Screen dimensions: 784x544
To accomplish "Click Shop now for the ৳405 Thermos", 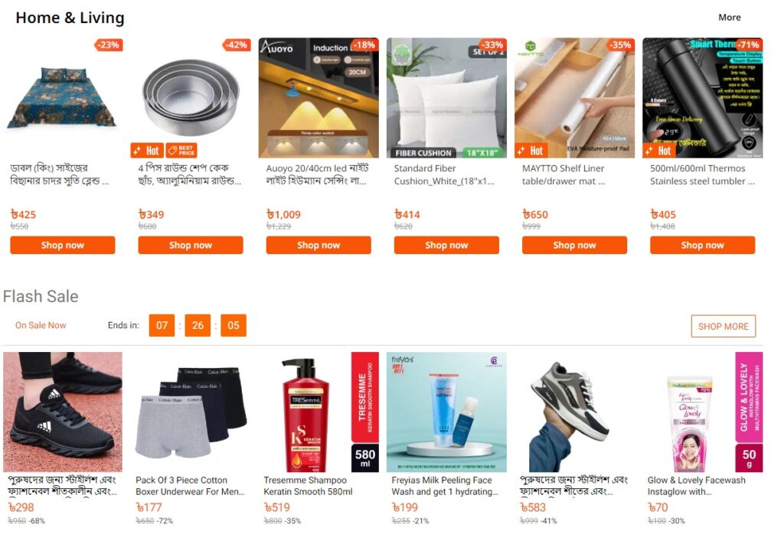I will 703,245.
